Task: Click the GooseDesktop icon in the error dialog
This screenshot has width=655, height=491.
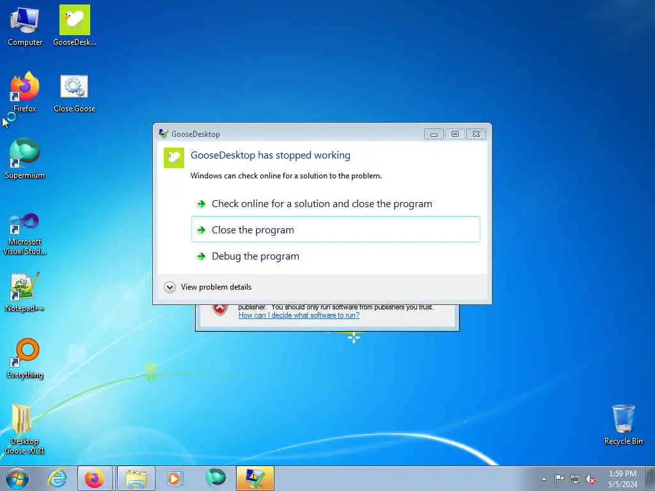Action: tap(174, 158)
